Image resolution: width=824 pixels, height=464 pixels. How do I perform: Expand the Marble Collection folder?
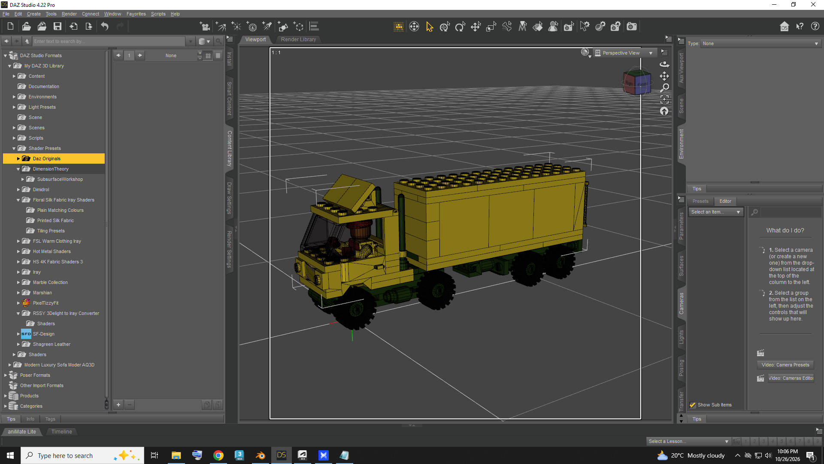coord(18,282)
